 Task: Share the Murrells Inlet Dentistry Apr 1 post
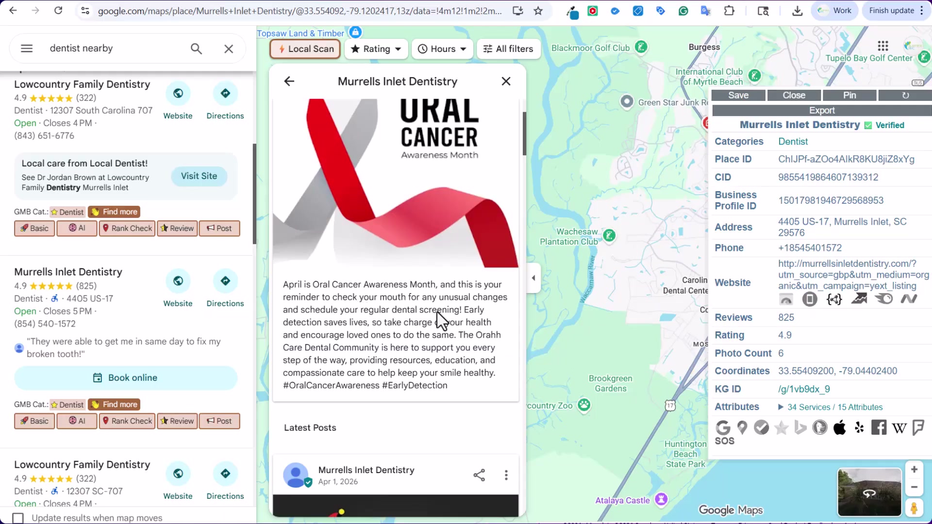(x=479, y=475)
